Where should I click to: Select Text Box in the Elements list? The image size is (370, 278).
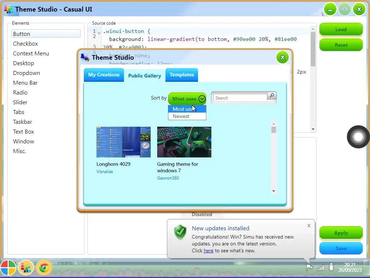(x=46, y=132)
